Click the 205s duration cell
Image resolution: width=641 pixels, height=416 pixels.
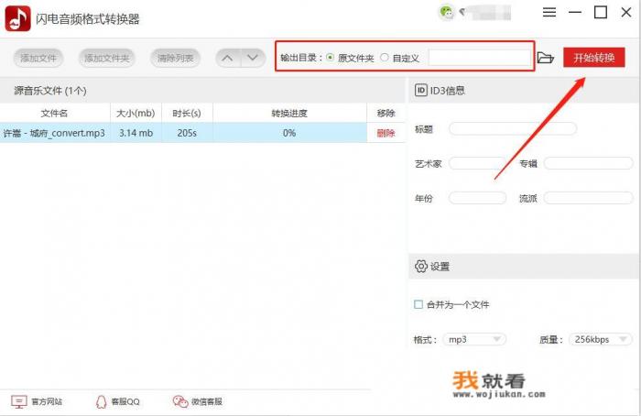[x=187, y=133]
